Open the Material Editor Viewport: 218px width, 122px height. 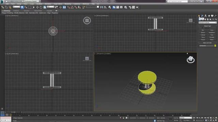126,7
